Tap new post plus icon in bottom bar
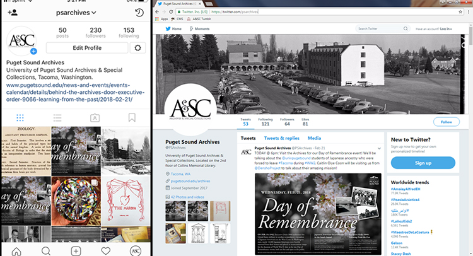The image size is (473, 256). pos(76,251)
